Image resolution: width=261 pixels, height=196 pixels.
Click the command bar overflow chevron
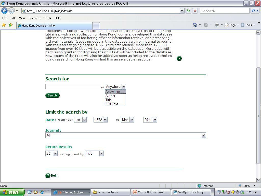259,23
